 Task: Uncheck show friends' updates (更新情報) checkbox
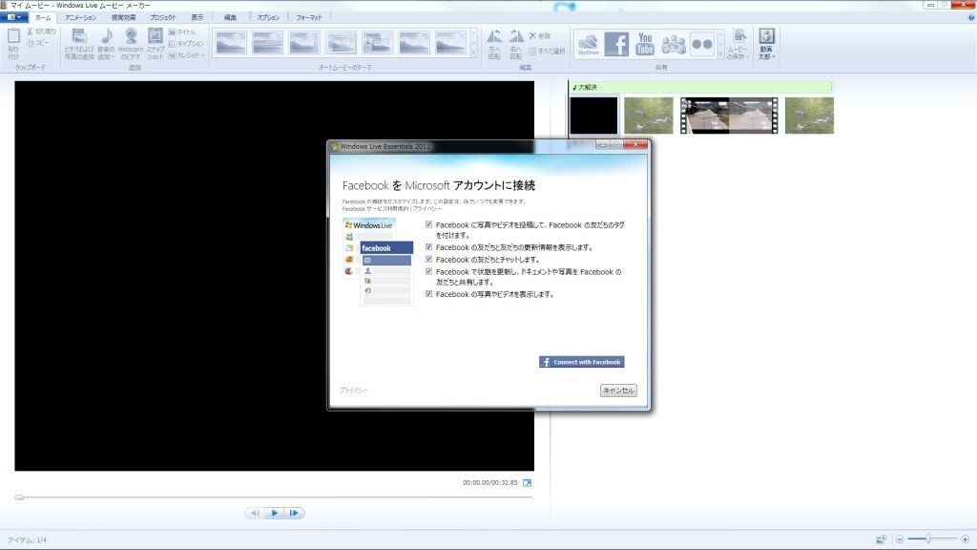(428, 247)
